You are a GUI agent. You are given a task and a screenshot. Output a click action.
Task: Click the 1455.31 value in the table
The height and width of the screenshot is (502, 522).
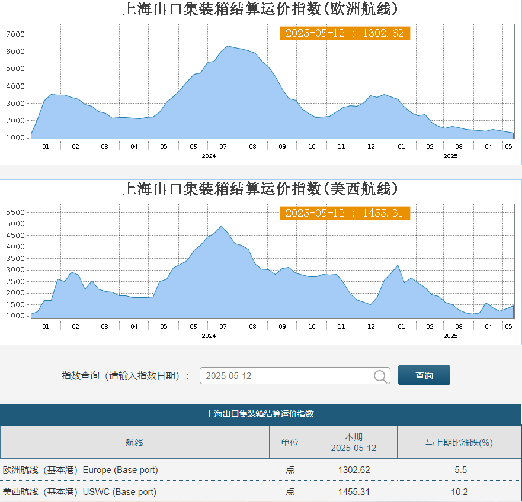(354, 492)
